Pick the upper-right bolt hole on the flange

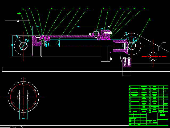tap(35, 90)
